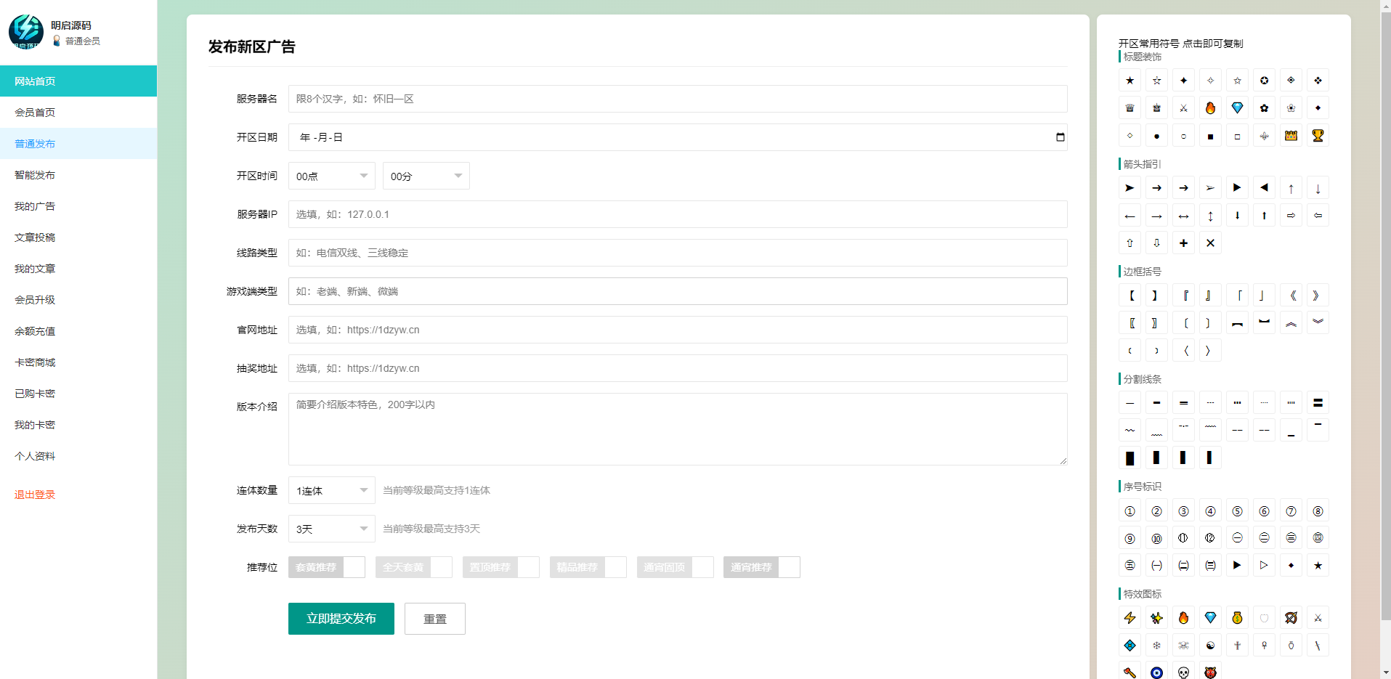Screen dimensions: 1391x679
Task: Copy the 【 left black bracket symbol
Action: [1130, 296]
